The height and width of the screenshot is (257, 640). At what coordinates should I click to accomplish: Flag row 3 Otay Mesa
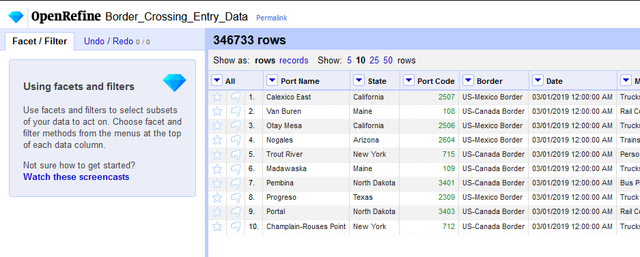(236, 125)
